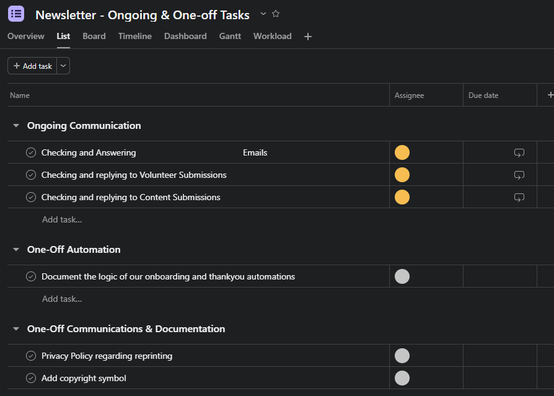Switch to the Gantt tab
The height and width of the screenshot is (396, 554).
[x=230, y=37]
